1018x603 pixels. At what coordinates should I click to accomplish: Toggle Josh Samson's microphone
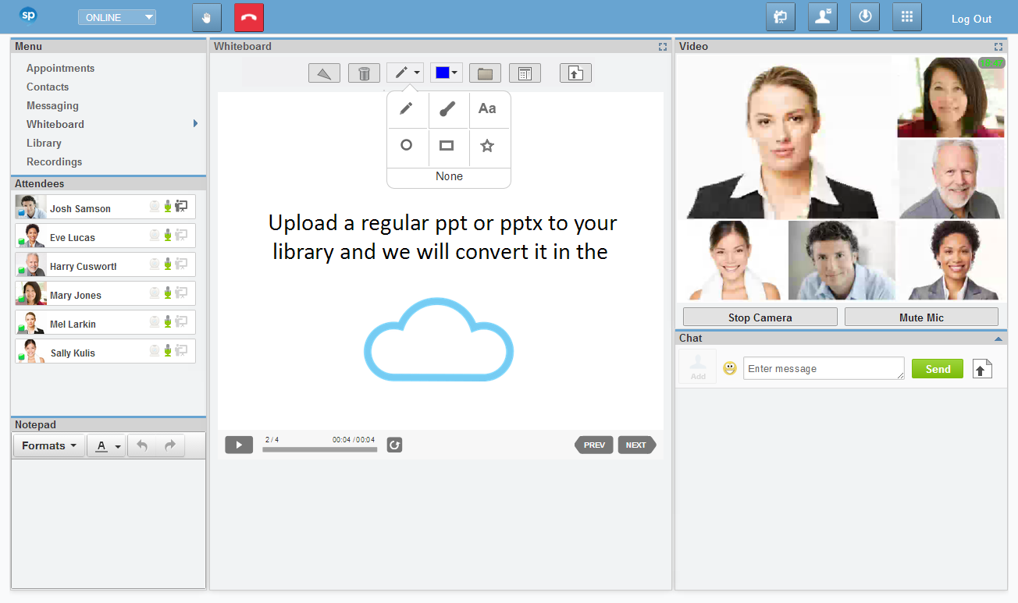tap(167, 207)
